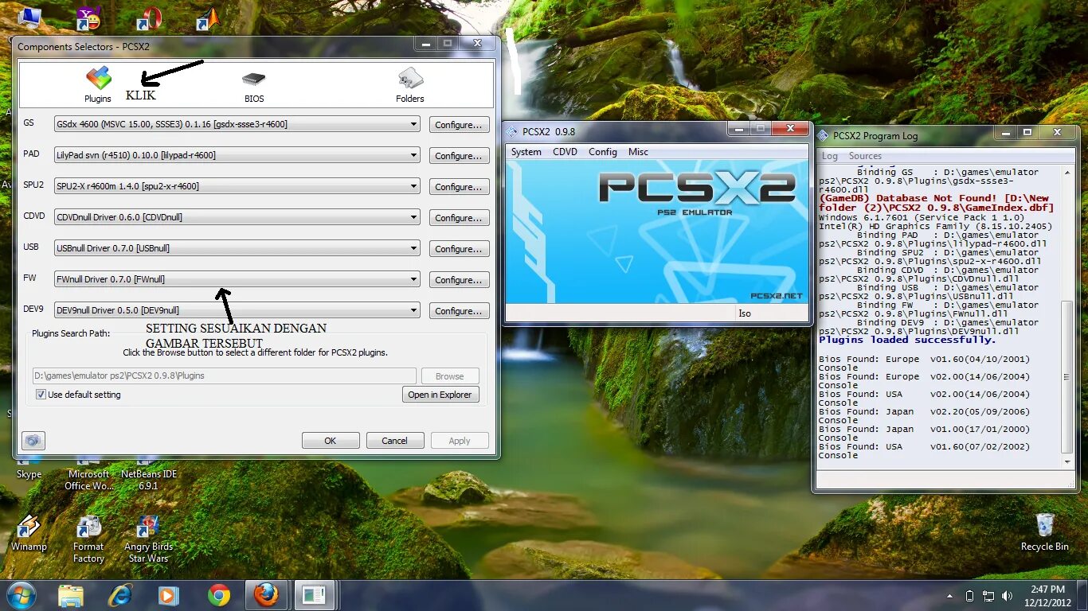The image size is (1088, 611).
Task: Launch Format Factory desktop shortcut
Action: click(x=88, y=539)
